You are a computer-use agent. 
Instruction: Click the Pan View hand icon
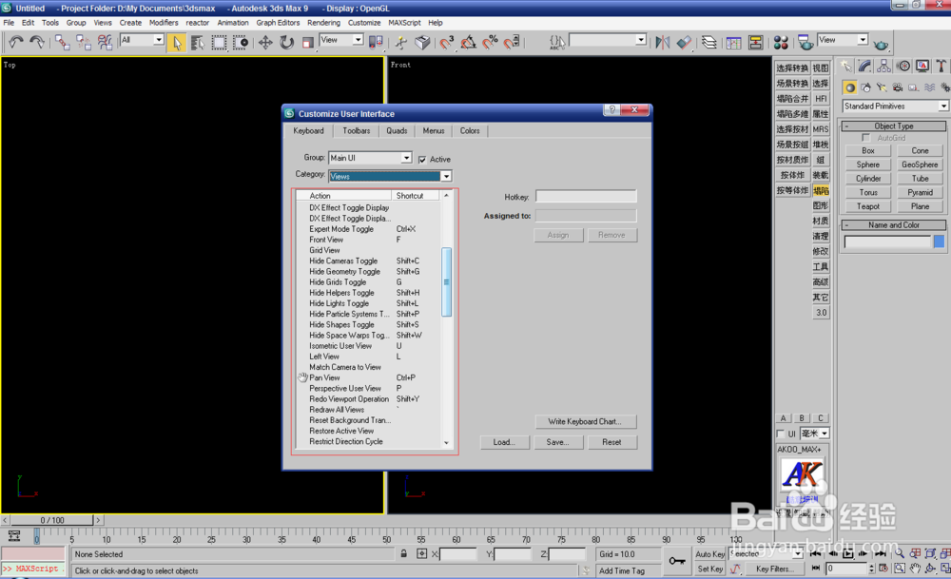coord(915,569)
